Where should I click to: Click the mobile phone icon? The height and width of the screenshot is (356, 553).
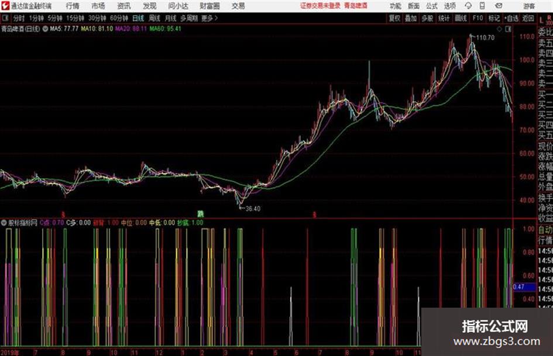[x=482, y=6]
